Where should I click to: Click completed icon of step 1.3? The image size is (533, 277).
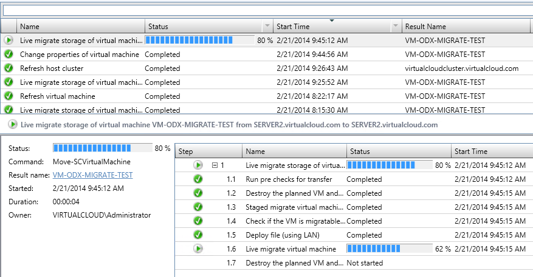pos(198,207)
